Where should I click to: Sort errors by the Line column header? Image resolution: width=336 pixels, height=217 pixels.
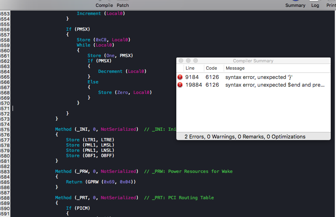click(190, 68)
